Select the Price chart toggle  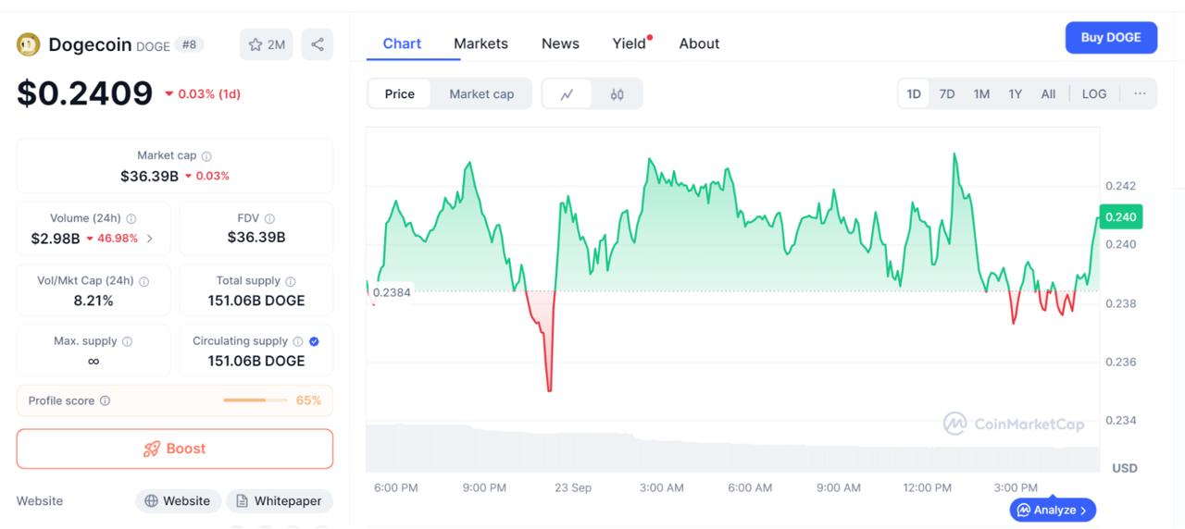[x=399, y=93]
